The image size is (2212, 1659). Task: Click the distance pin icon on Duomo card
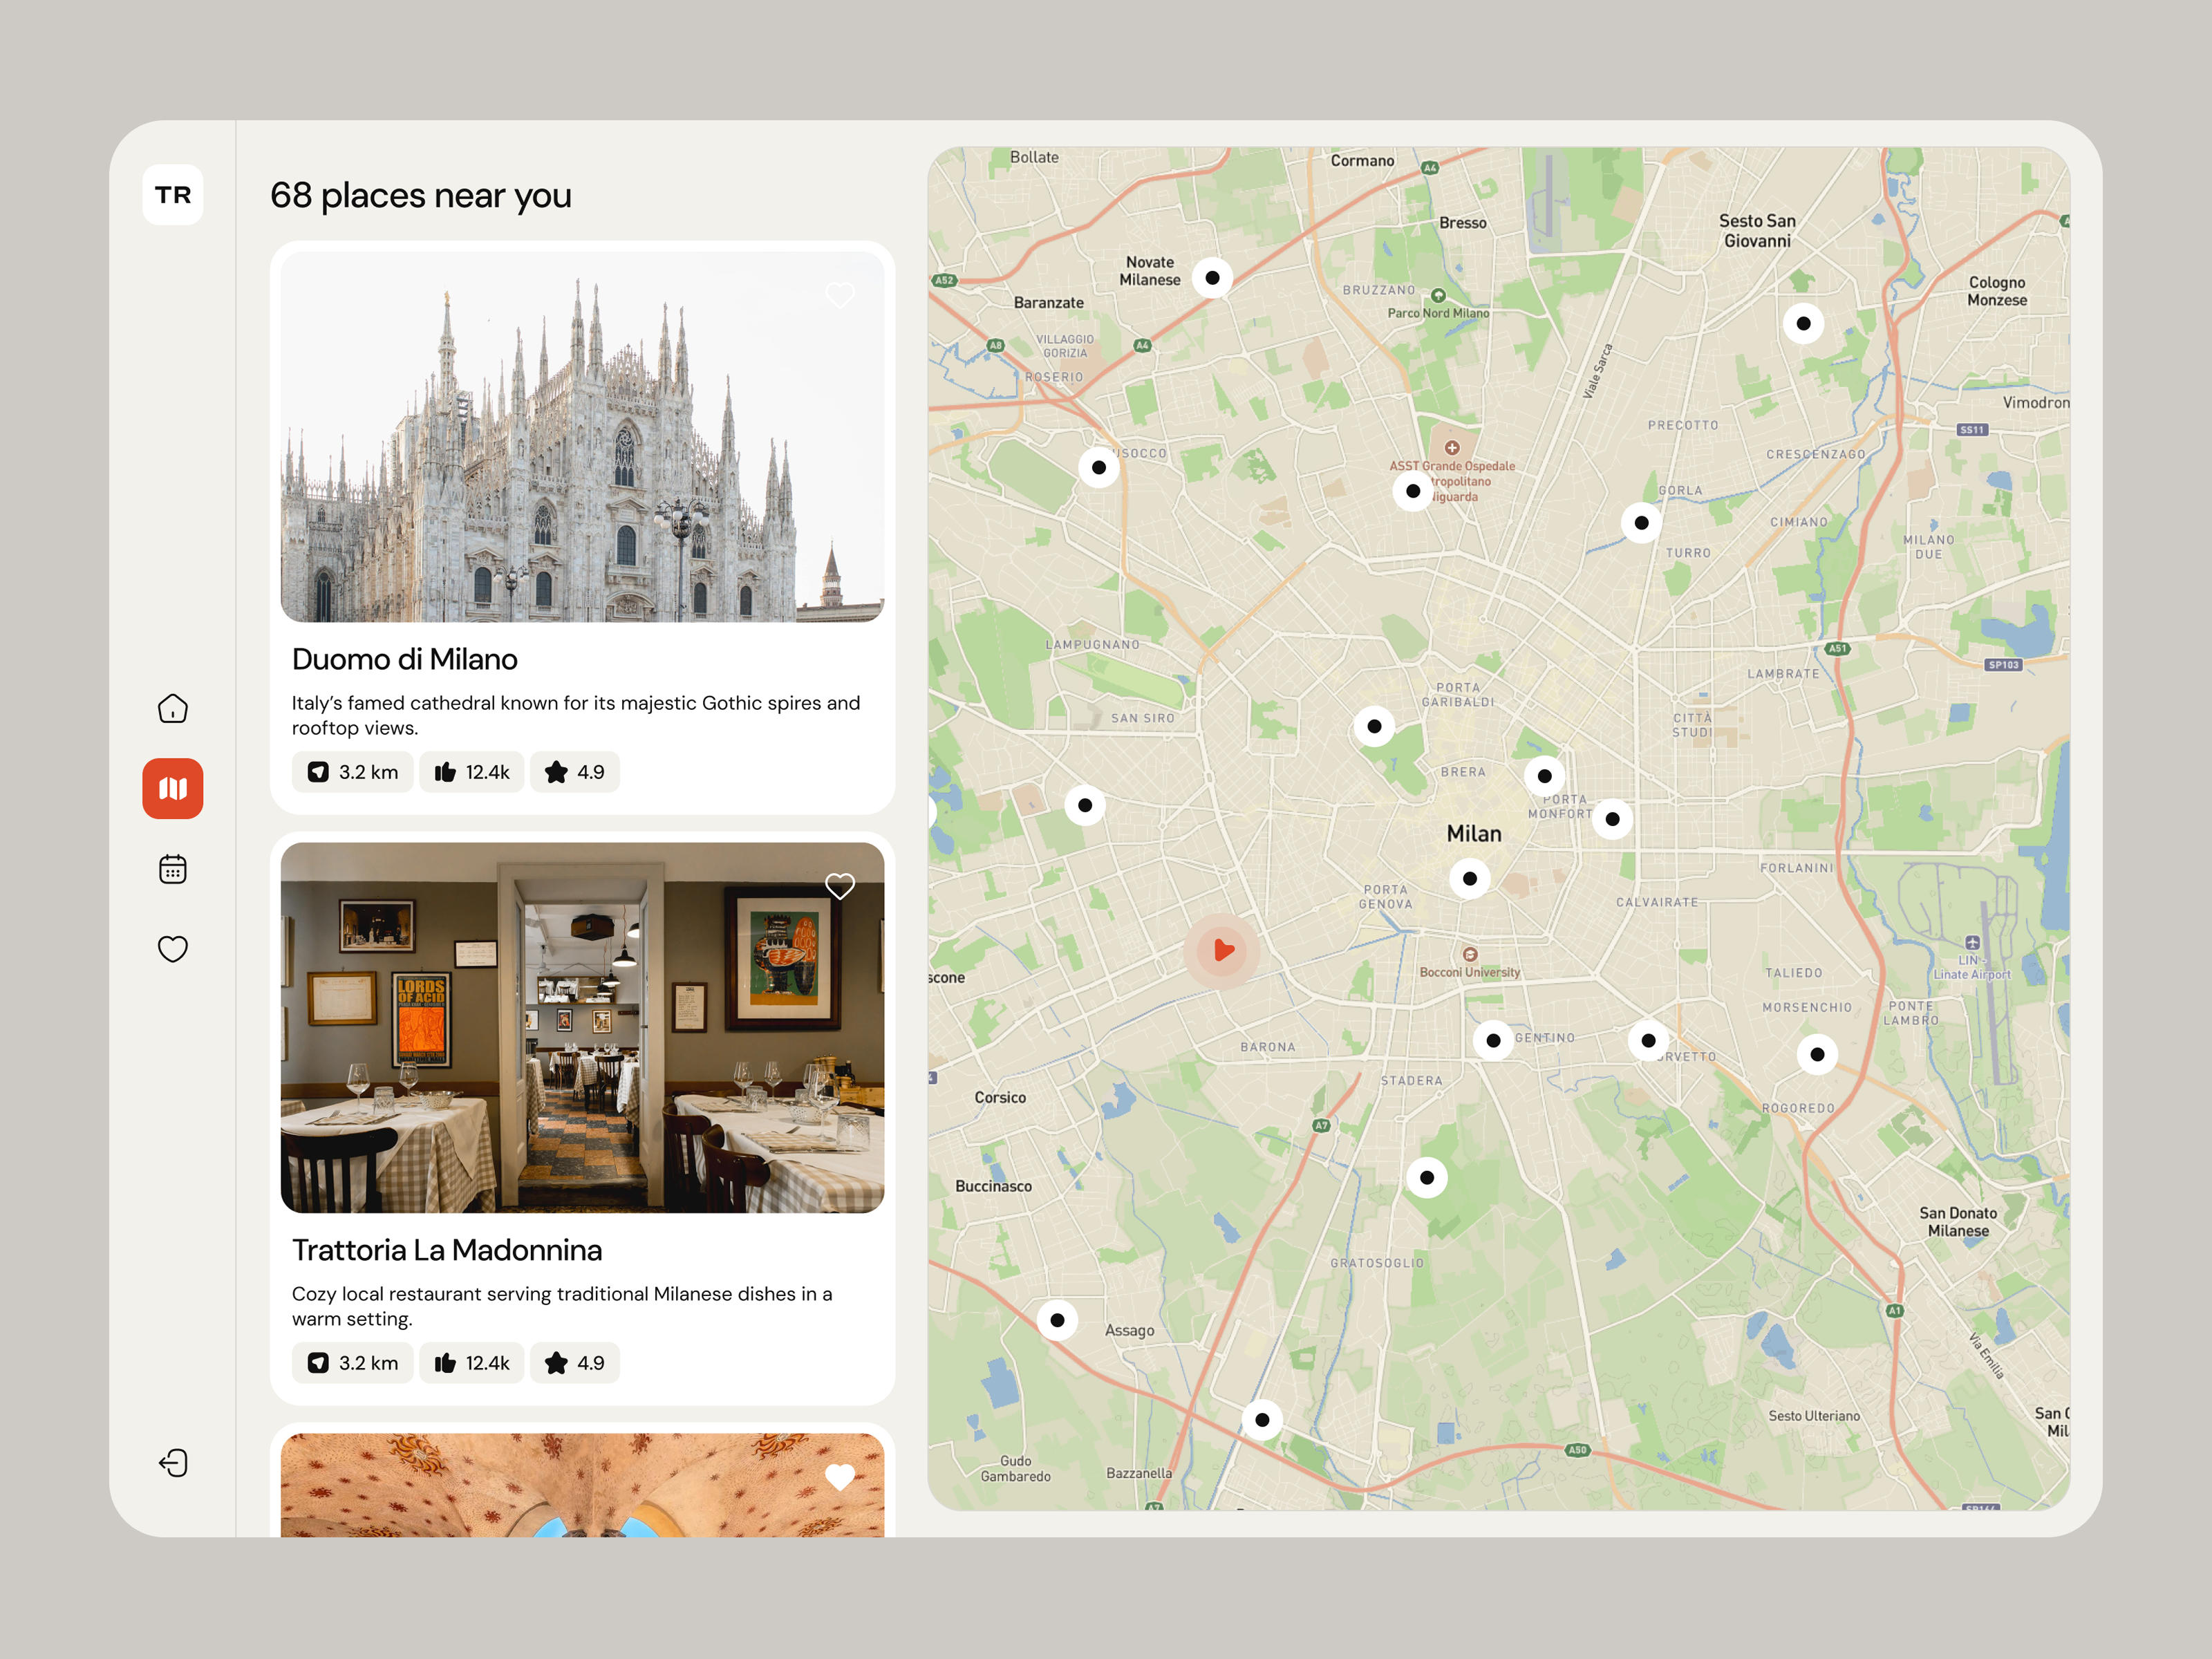pyautogui.click(x=318, y=772)
